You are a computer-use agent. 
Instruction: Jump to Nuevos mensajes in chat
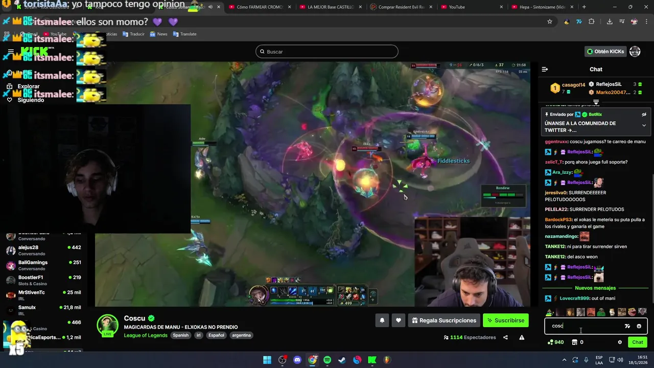595,288
